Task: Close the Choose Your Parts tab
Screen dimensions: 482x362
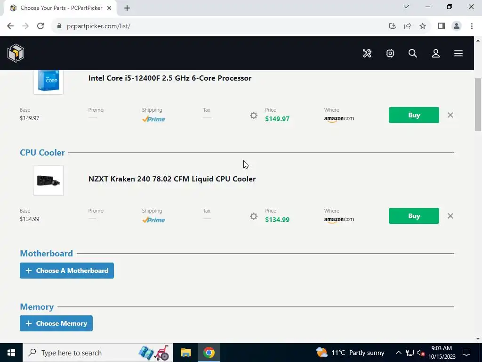Action: coord(109,8)
